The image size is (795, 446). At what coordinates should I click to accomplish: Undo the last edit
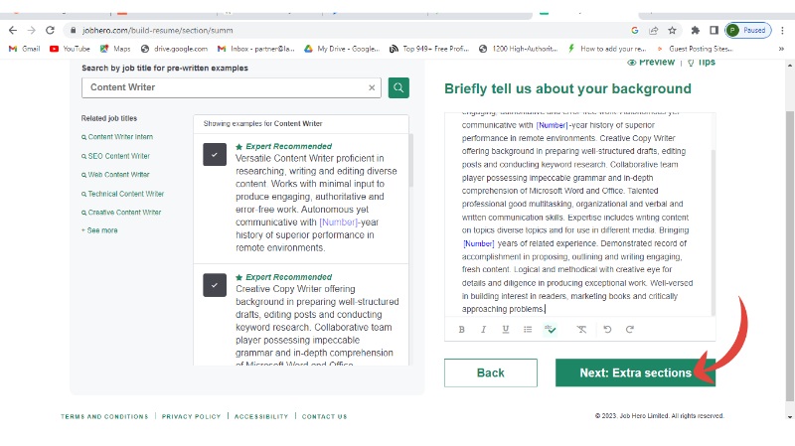coord(606,330)
